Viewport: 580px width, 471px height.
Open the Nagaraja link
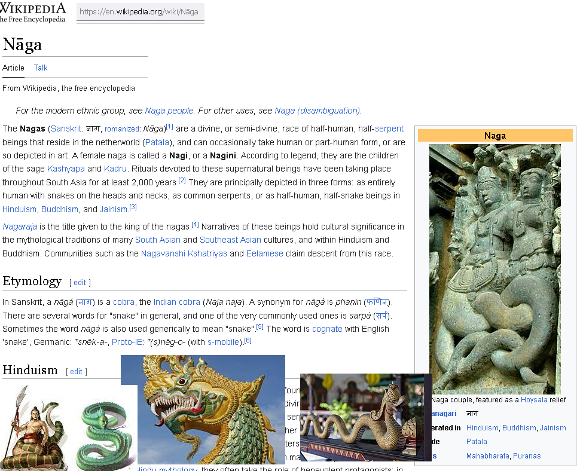[20, 227]
